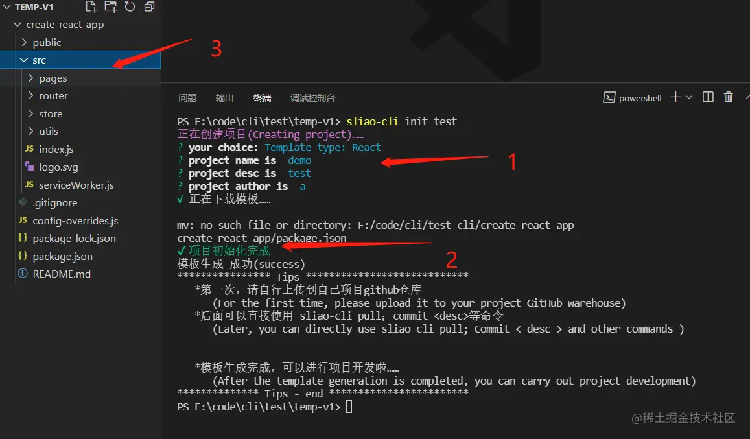Click the SVG icon beside logo.svg
This screenshot has height=439, width=750.
pos(29,166)
